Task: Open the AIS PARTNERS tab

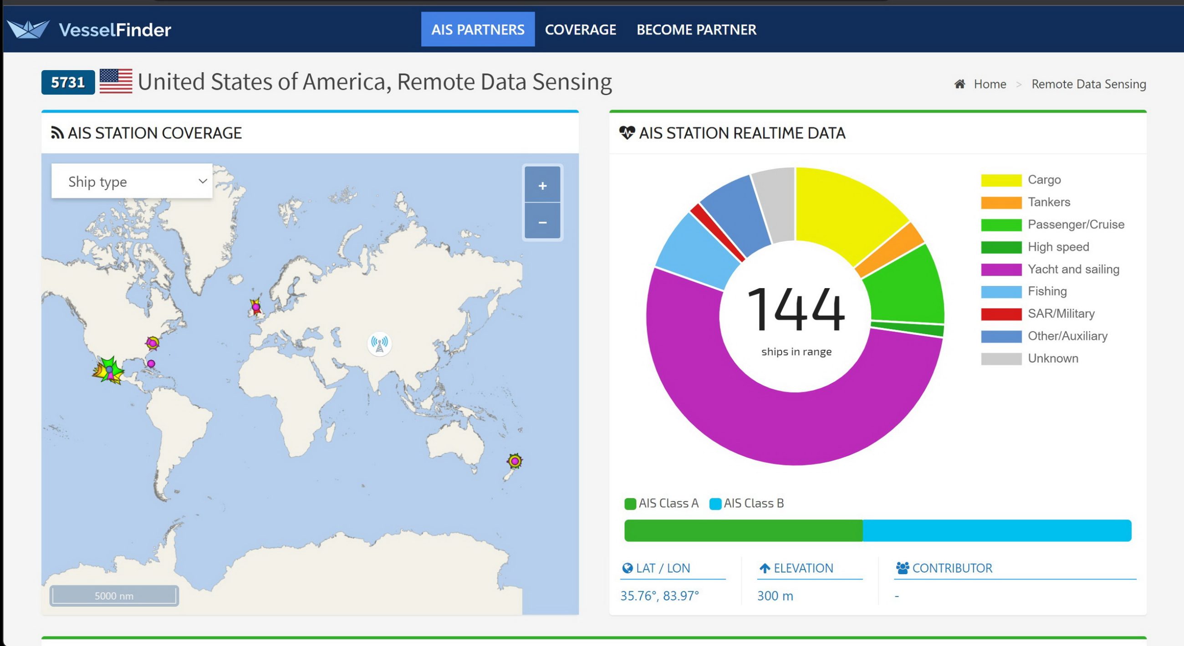Action: pyautogui.click(x=478, y=30)
